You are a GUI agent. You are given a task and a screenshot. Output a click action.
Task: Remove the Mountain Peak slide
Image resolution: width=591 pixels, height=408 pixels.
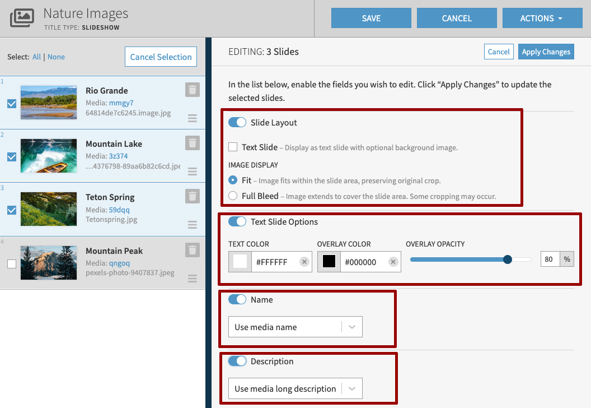click(x=192, y=250)
